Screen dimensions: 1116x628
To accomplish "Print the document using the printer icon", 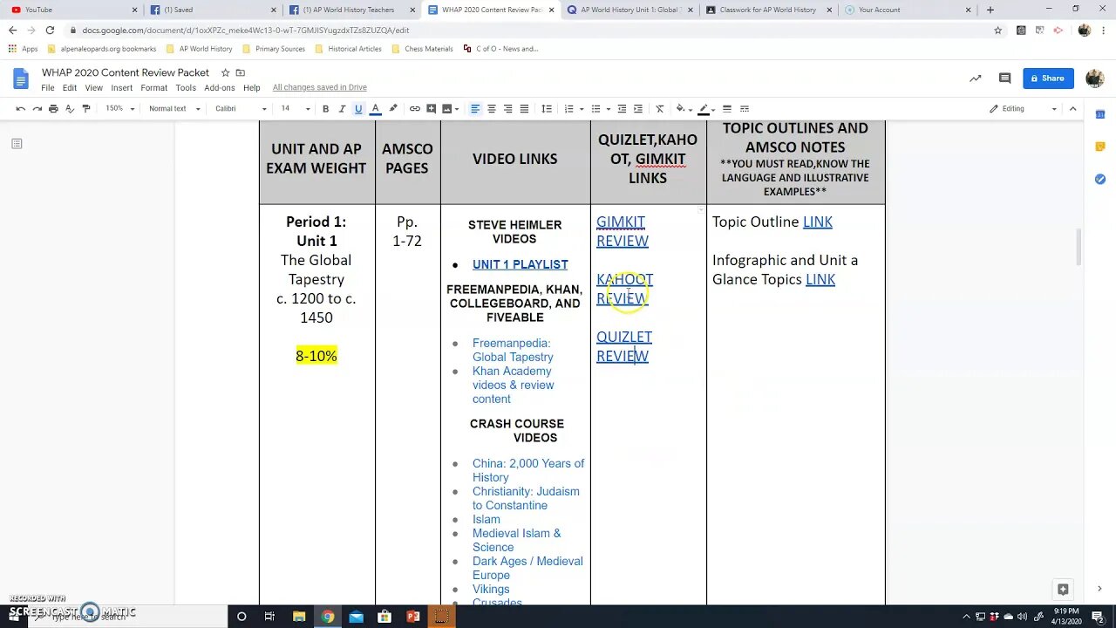I will [x=53, y=109].
